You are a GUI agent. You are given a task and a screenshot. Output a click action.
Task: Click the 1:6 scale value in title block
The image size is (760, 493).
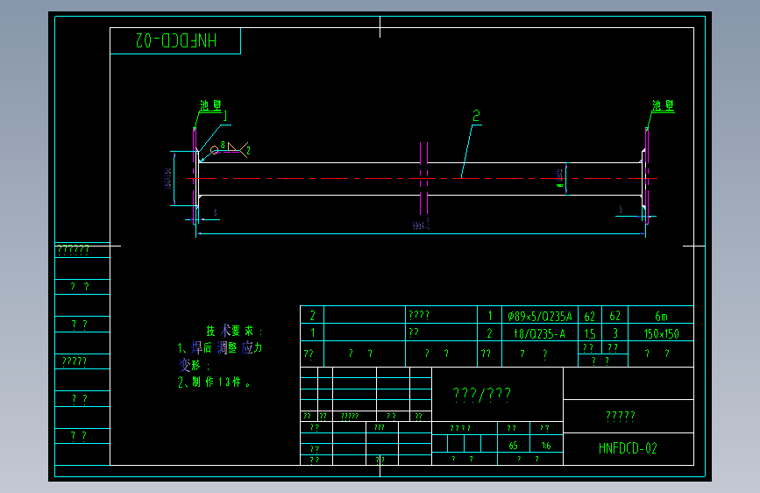546,446
